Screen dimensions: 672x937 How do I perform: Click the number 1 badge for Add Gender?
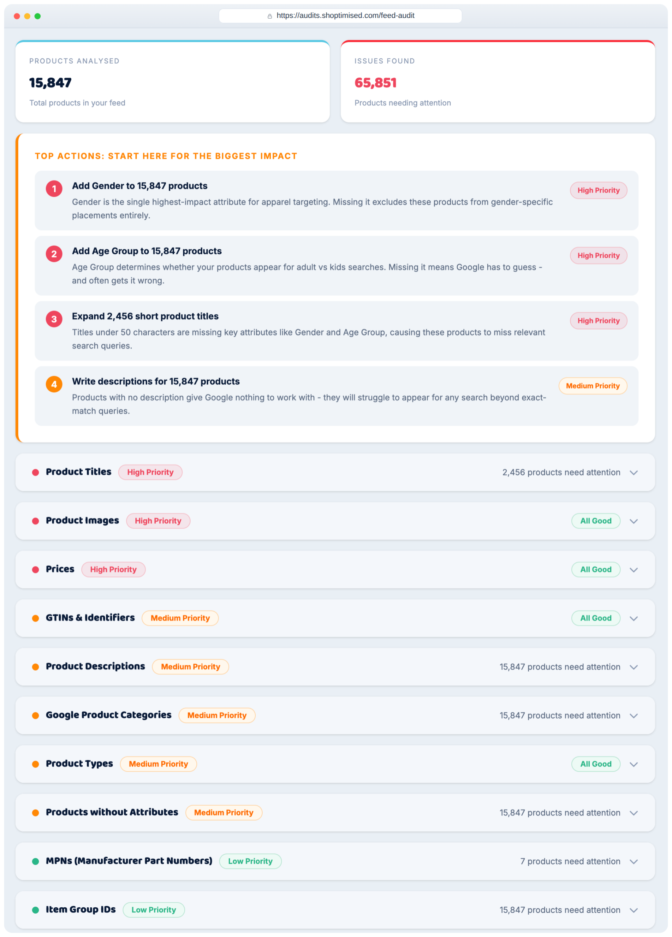[54, 189]
